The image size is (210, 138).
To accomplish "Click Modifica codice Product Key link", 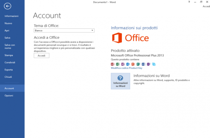I will (x=127, y=68).
